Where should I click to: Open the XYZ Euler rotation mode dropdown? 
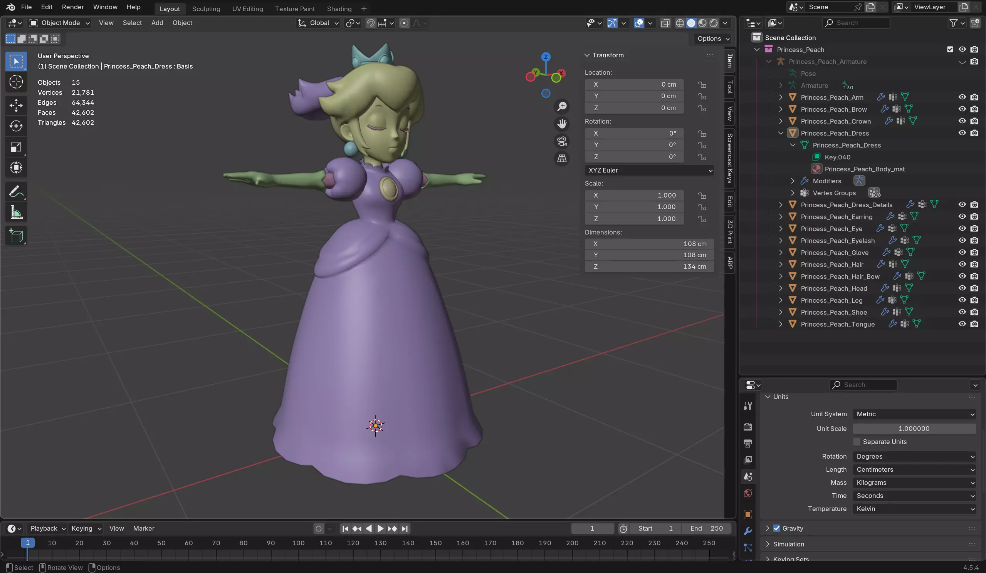point(649,170)
